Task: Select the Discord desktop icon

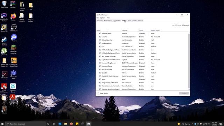Action: coord(14,38)
